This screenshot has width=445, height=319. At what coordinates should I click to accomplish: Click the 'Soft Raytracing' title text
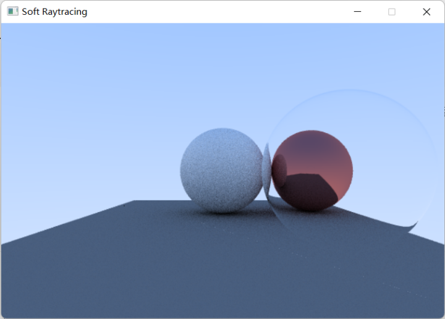click(54, 12)
